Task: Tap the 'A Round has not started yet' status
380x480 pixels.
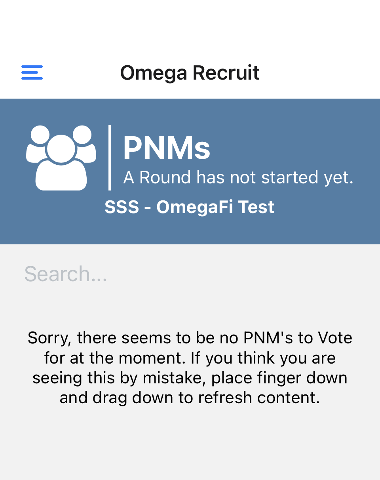Action: pyautogui.click(x=238, y=177)
